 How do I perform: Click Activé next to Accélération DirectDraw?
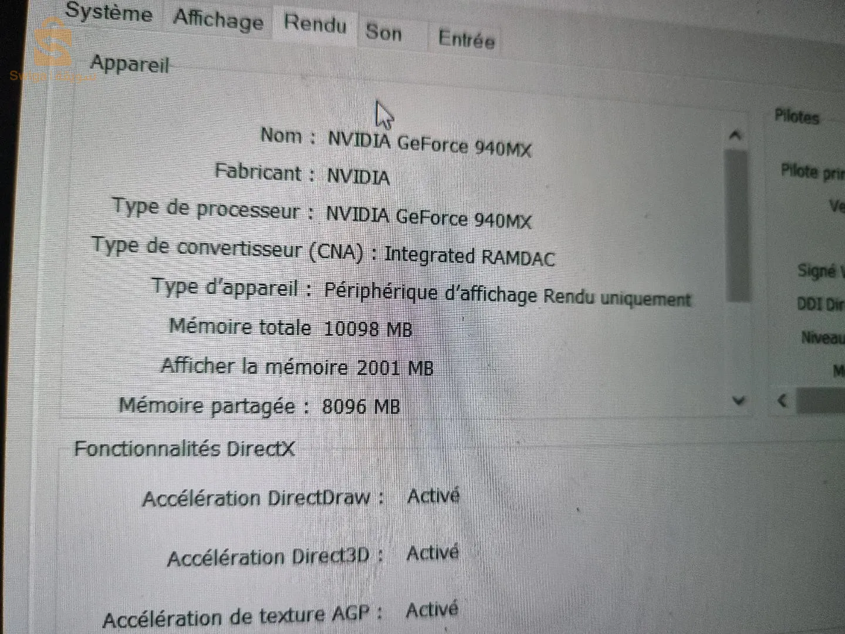(x=434, y=496)
